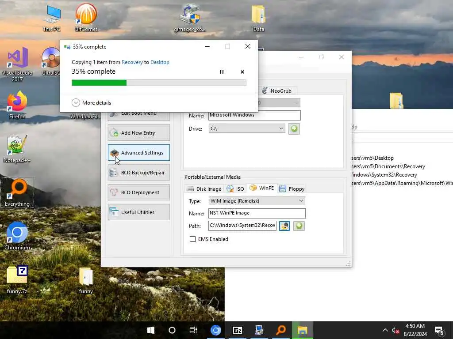This screenshot has width=453, height=339.
Task: Switch to 7-Zip in the taskbar
Action: tap(238, 330)
